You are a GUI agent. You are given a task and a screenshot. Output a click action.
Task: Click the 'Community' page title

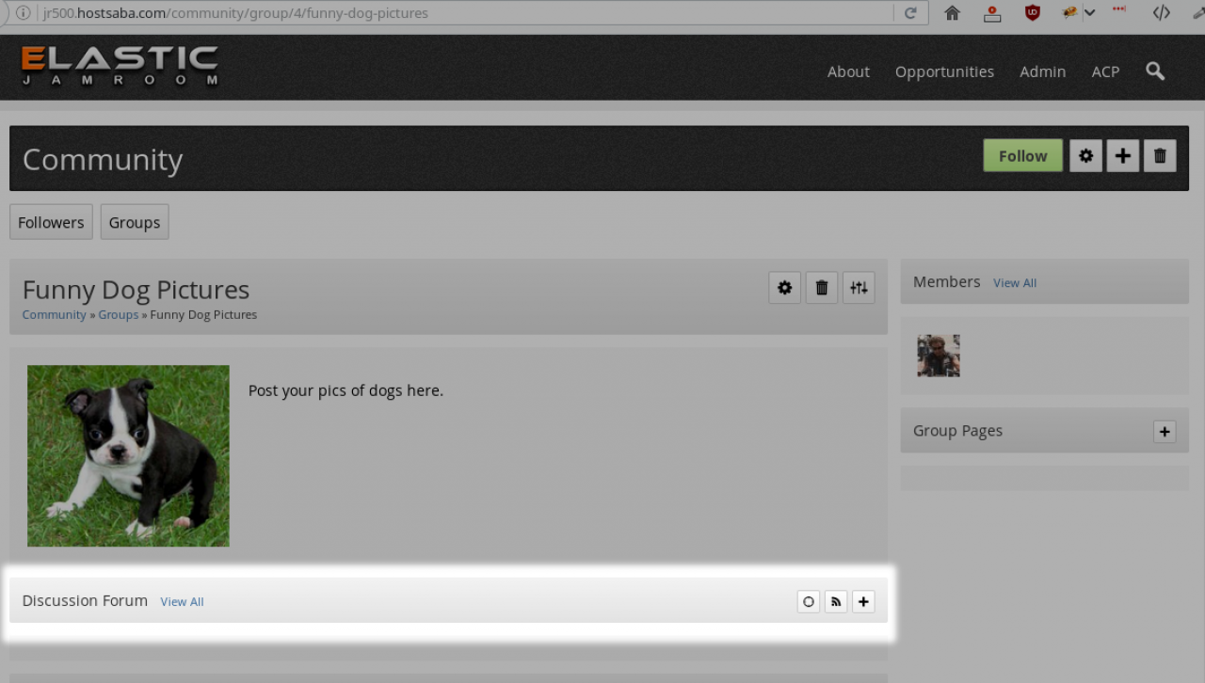(103, 159)
